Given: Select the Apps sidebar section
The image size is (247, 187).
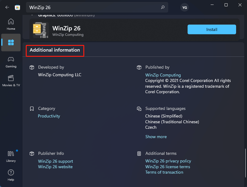Looking at the screenshot, I should (11, 42).
